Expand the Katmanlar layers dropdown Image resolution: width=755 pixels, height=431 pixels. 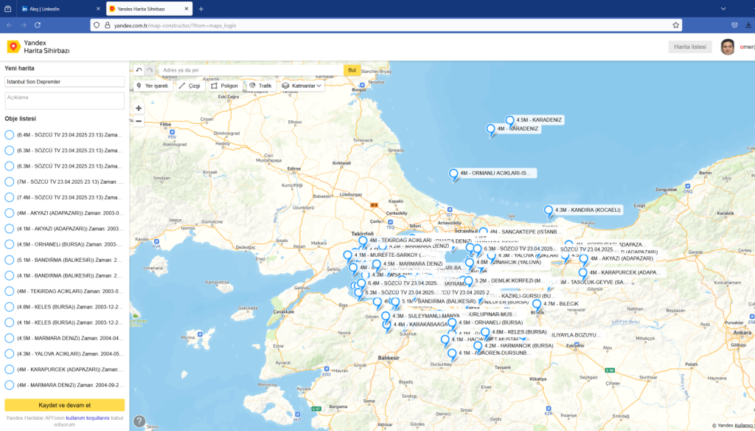pyautogui.click(x=302, y=86)
